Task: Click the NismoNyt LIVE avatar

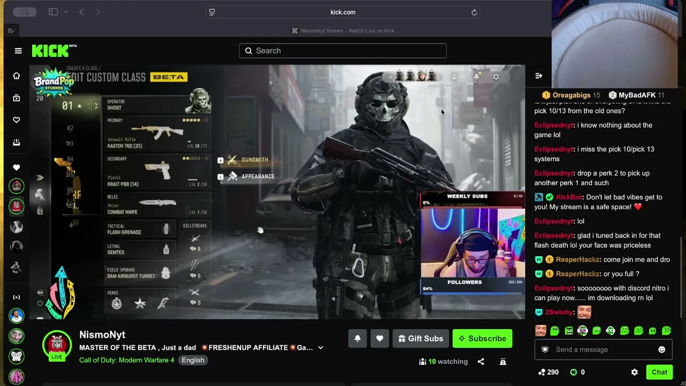Action: 57,346
